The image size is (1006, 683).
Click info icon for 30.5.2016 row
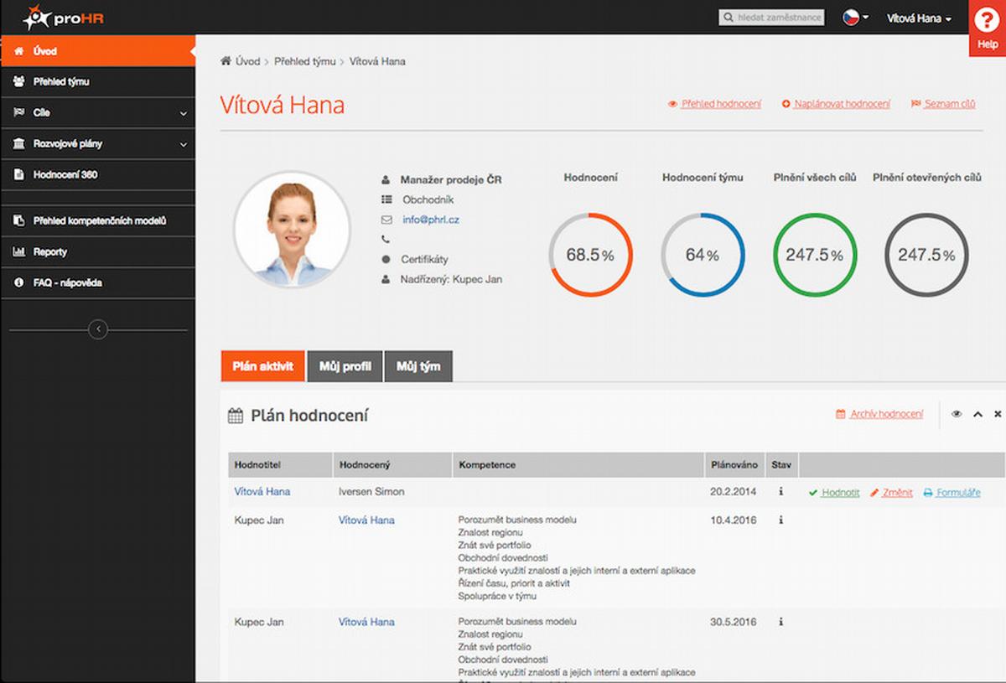(780, 623)
